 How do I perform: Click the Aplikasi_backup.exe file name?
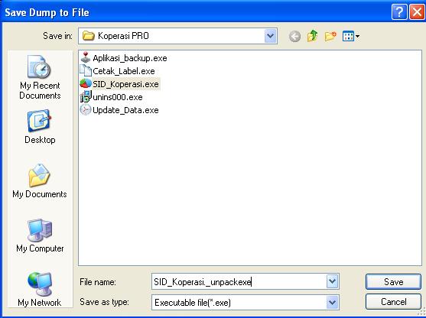pyautogui.click(x=130, y=58)
